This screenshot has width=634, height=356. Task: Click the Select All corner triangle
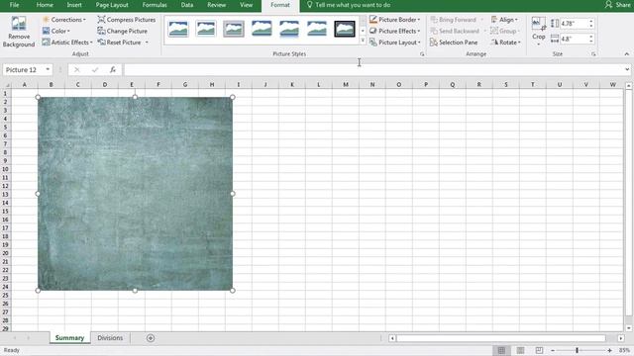(6, 84)
